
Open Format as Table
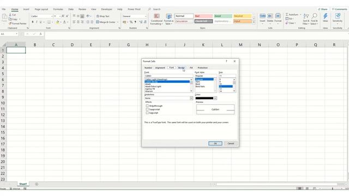click(x=169, y=20)
